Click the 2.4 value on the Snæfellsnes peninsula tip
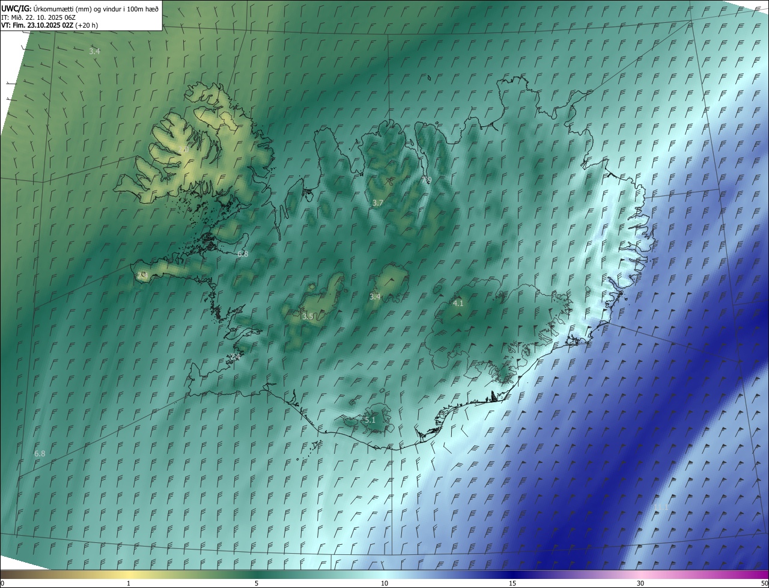 click(142, 275)
